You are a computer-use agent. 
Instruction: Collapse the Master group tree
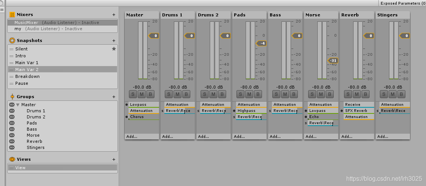[x=18, y=105]
